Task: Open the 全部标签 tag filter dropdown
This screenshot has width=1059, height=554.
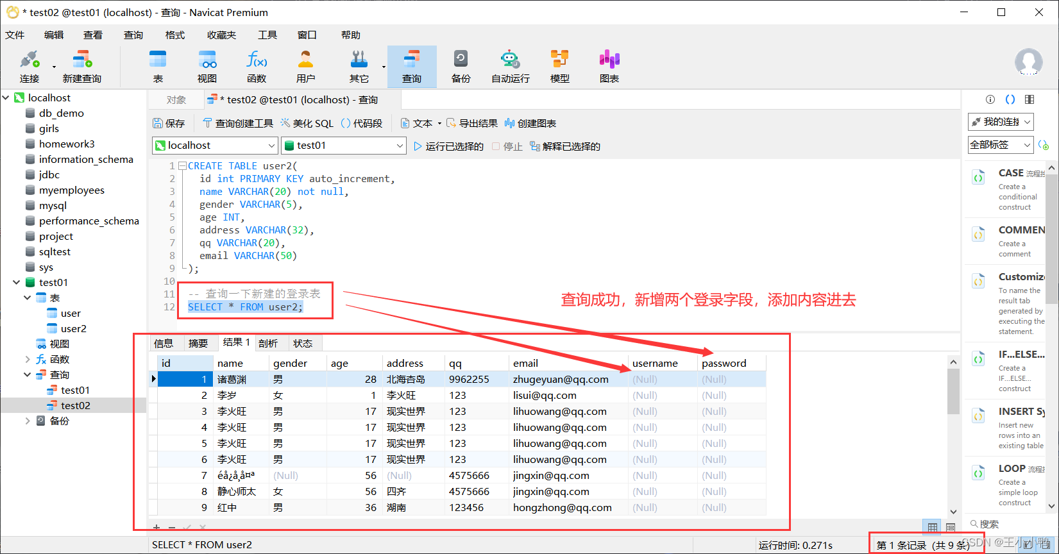Action: pyautogui.click(x=1001, y=145)
